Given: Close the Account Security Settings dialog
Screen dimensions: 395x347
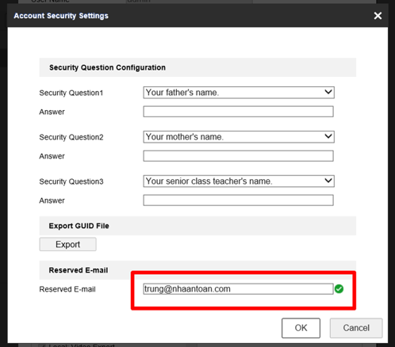Looking at the screenshot, I should tap(378, 16).
